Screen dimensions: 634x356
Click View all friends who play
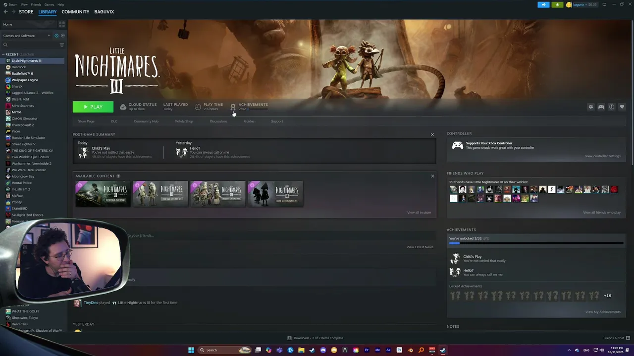pyautogui.click(x=602, y=213)
